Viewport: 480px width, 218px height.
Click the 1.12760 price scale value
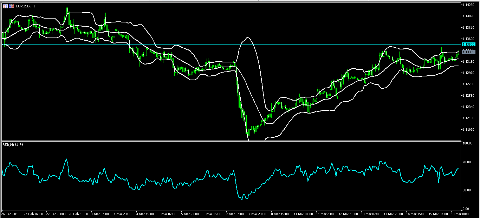pos(469,84)
